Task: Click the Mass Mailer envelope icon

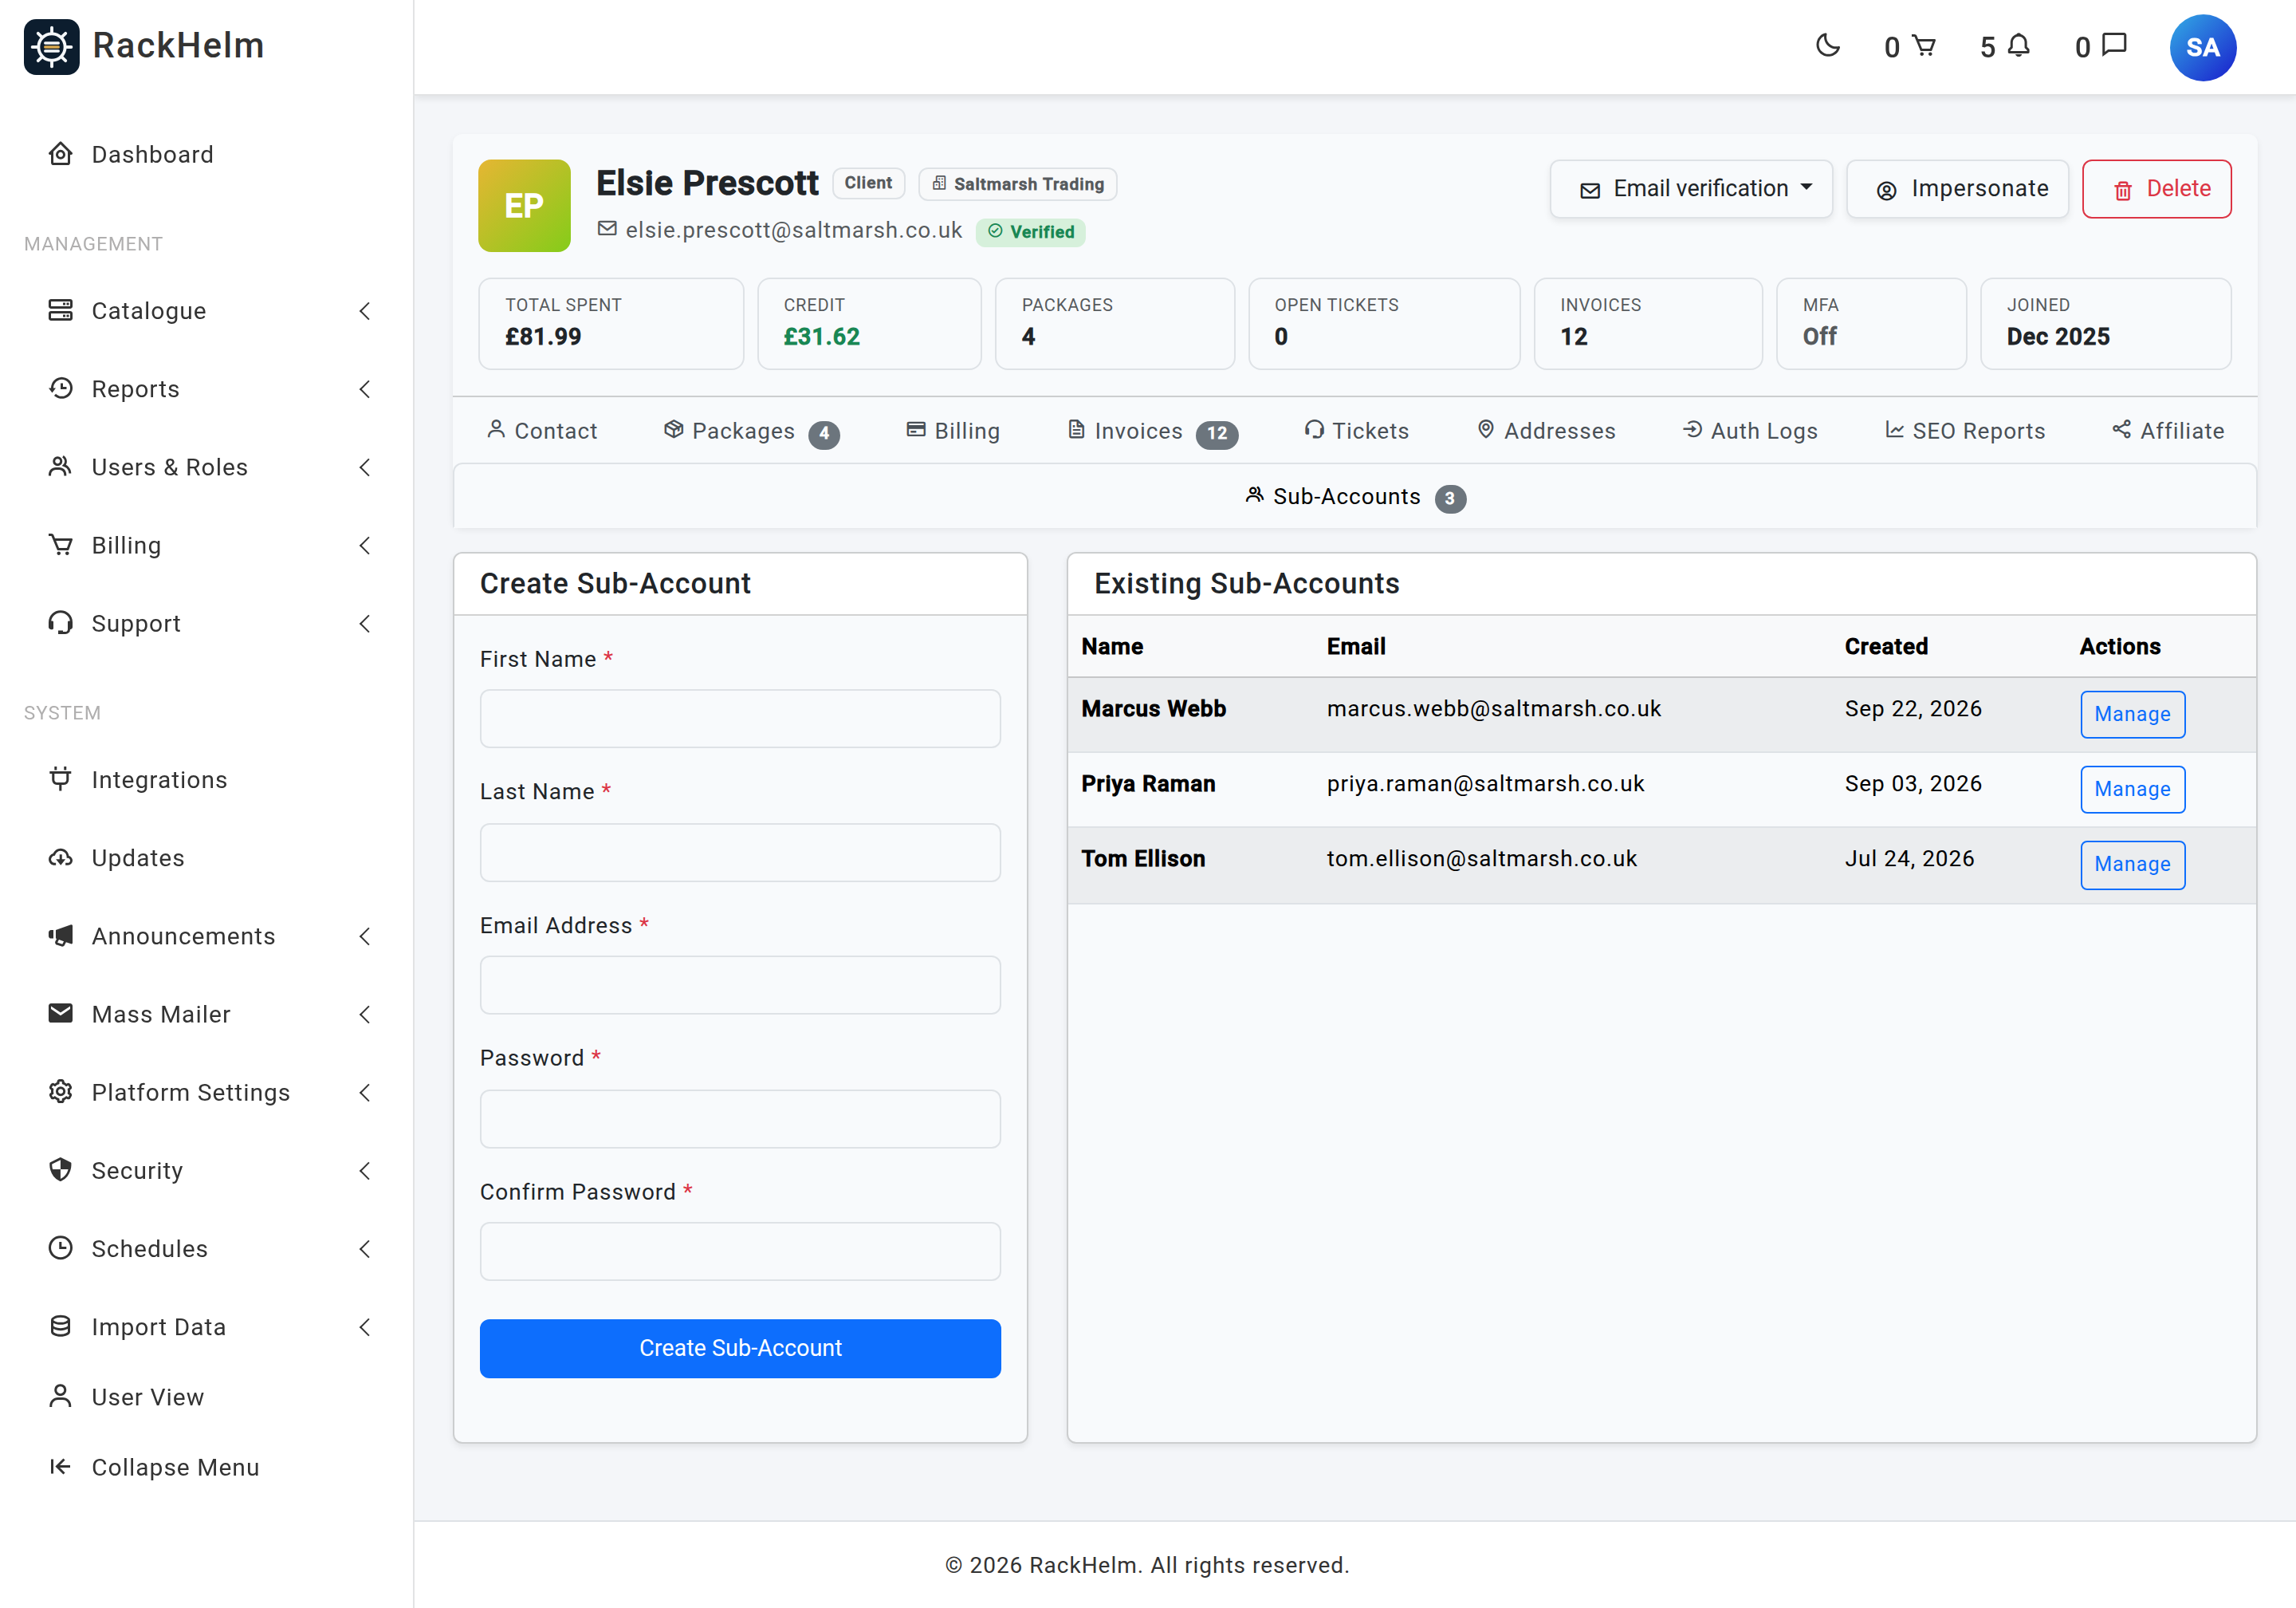Action: pyautogui.click(x=61, y=1014)
